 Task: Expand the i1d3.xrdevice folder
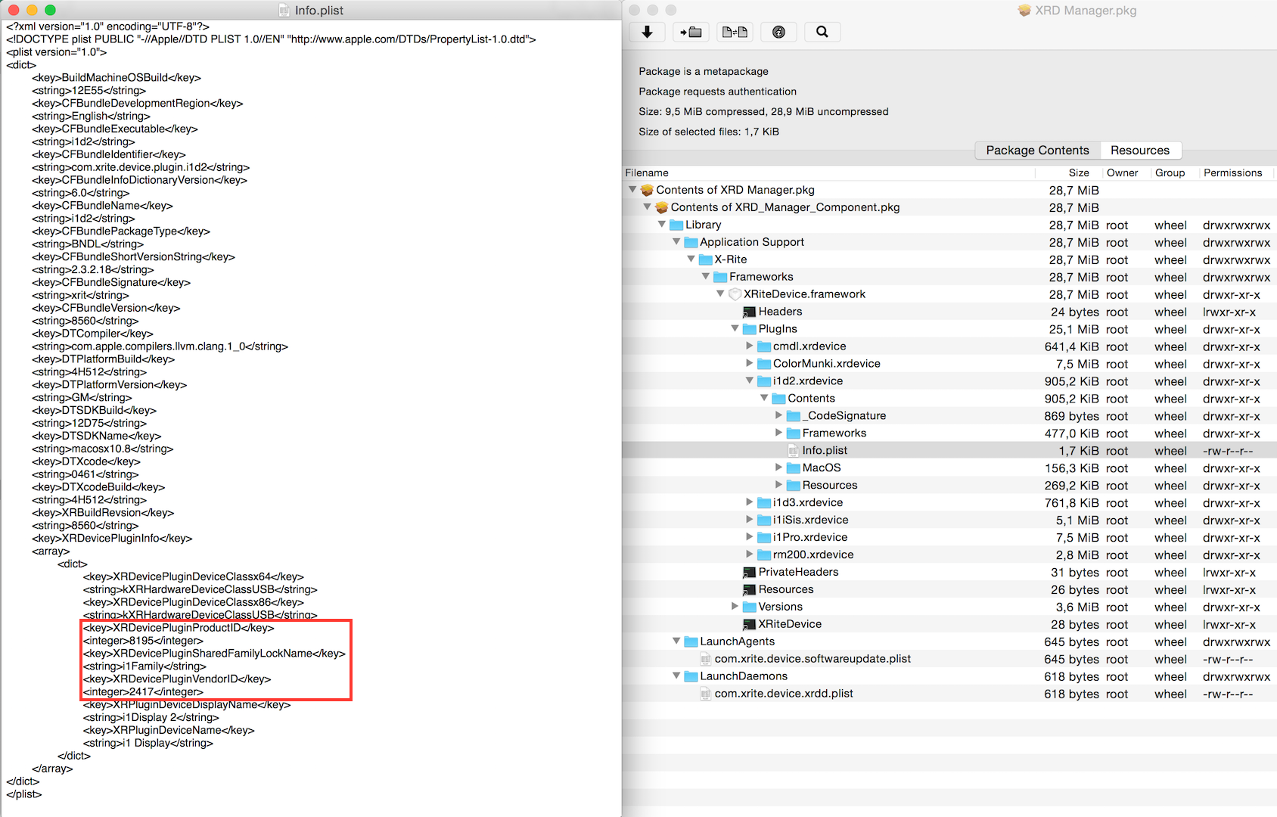[x=750, y=502]
